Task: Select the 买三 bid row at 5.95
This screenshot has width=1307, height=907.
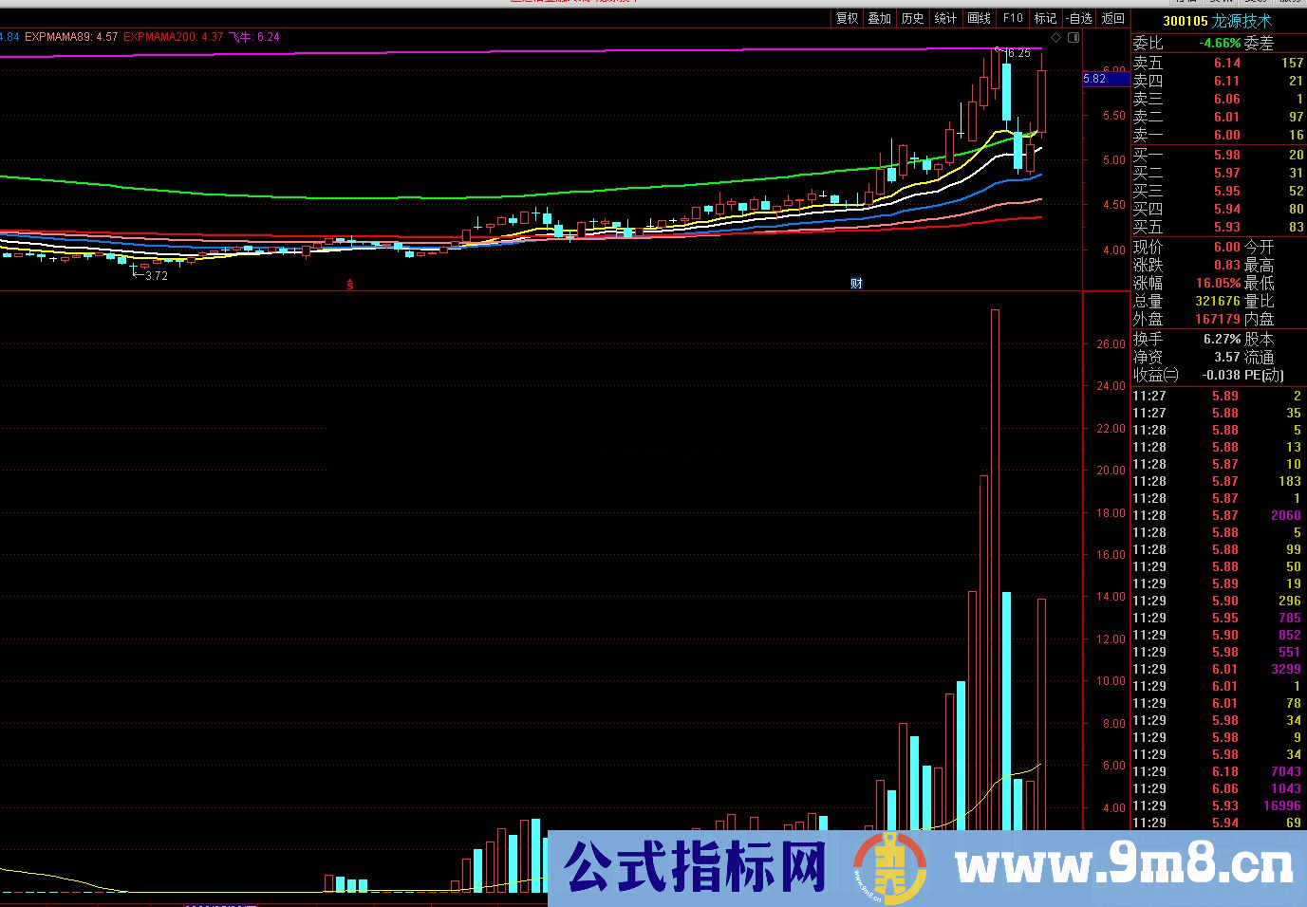Action: pyautogui.click(x=1219, y=191)
